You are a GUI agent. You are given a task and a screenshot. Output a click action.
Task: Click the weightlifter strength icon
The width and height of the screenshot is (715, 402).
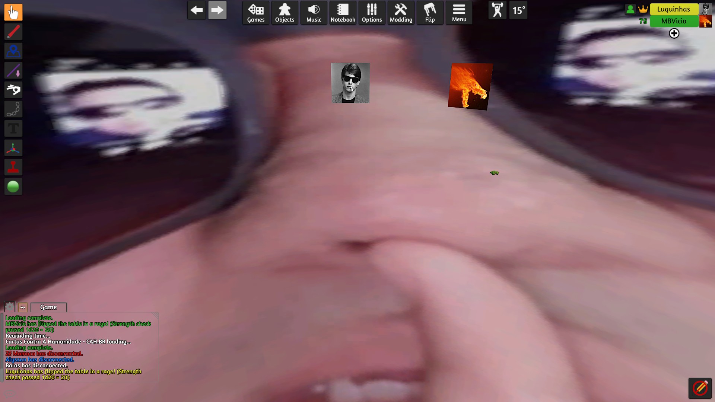click(x=497, y=10)
